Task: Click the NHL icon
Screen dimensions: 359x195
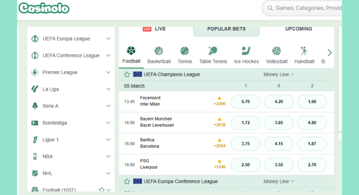Action: (35, 173)
